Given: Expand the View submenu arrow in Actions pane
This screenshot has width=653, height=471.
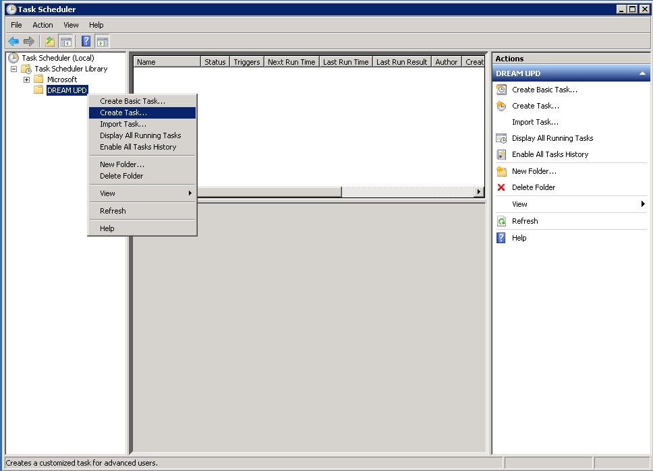Looking at the screenshot, I should (643, 204).
